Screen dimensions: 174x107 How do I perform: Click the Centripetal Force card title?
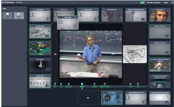point(112,9)
